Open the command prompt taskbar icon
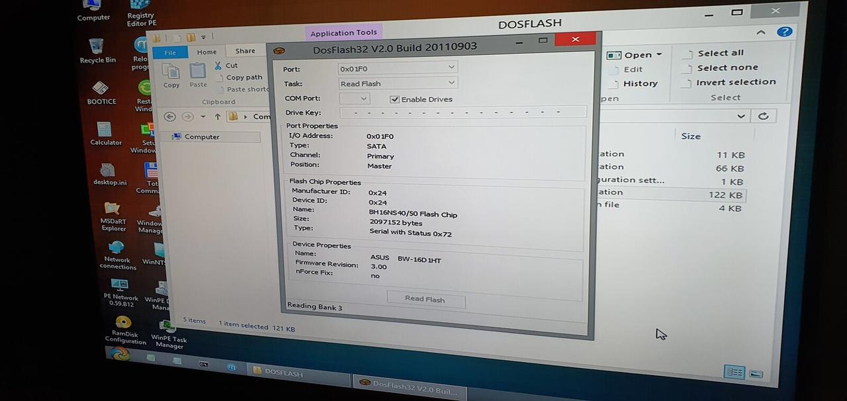The height and width of the screenshot is (401, 847). pos(204,364)
